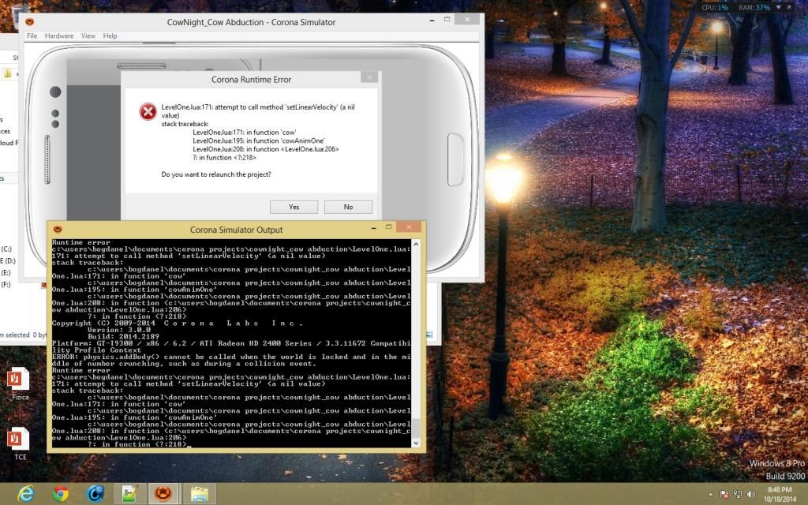808x505 pixels.
Task: Click the 'RAM: 37%' readout
Action: [754, 8]
